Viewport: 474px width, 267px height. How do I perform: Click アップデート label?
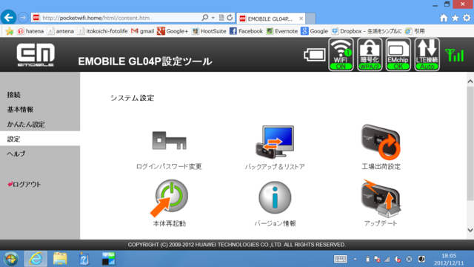[381, 223]
